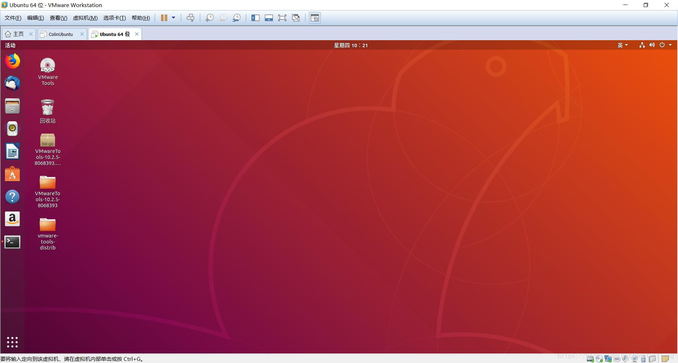The image size is (678, 363).
Task: Revert the VM to its previous snapshot
Action: click(x=223, y=18)
